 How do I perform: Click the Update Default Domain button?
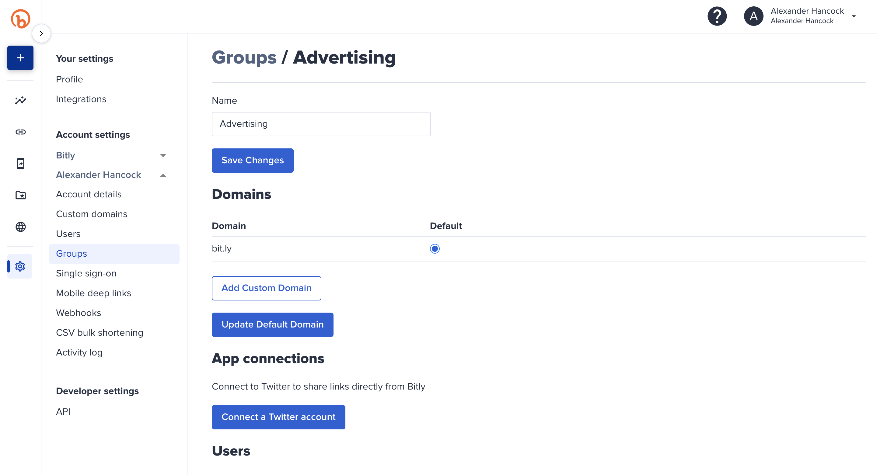[x=272, y=324]
